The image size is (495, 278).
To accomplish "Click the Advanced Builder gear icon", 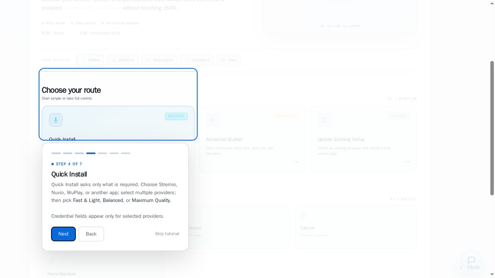I will pos(213,120).
